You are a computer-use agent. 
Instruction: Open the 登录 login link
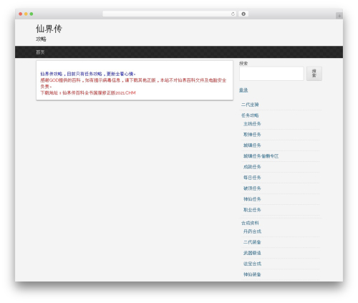(243, 90)
